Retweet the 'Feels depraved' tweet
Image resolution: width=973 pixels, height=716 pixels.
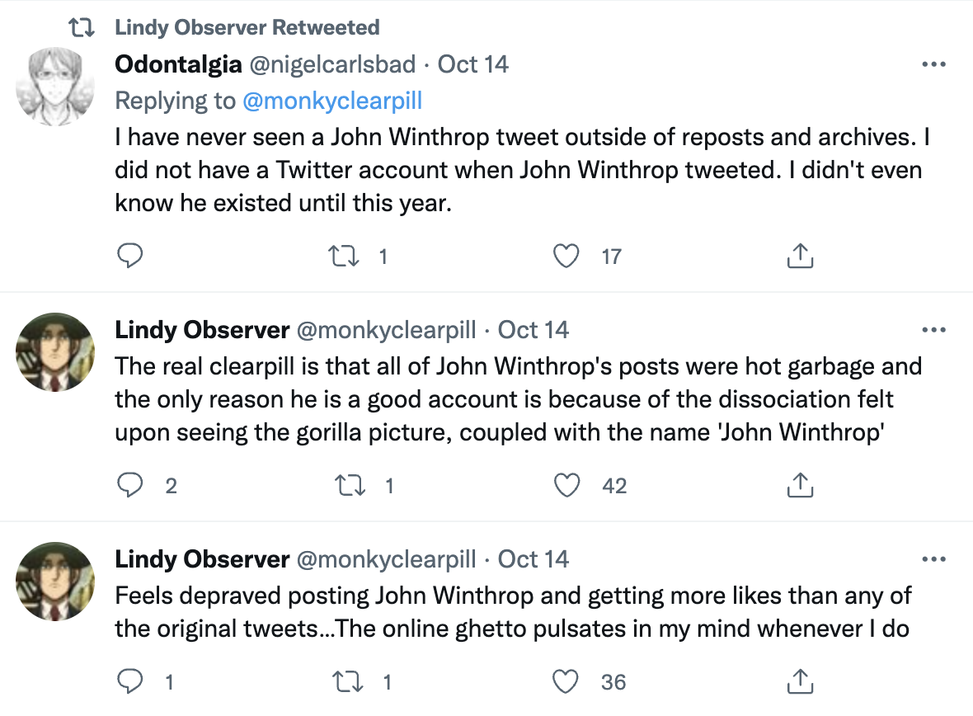click(348, 682)
